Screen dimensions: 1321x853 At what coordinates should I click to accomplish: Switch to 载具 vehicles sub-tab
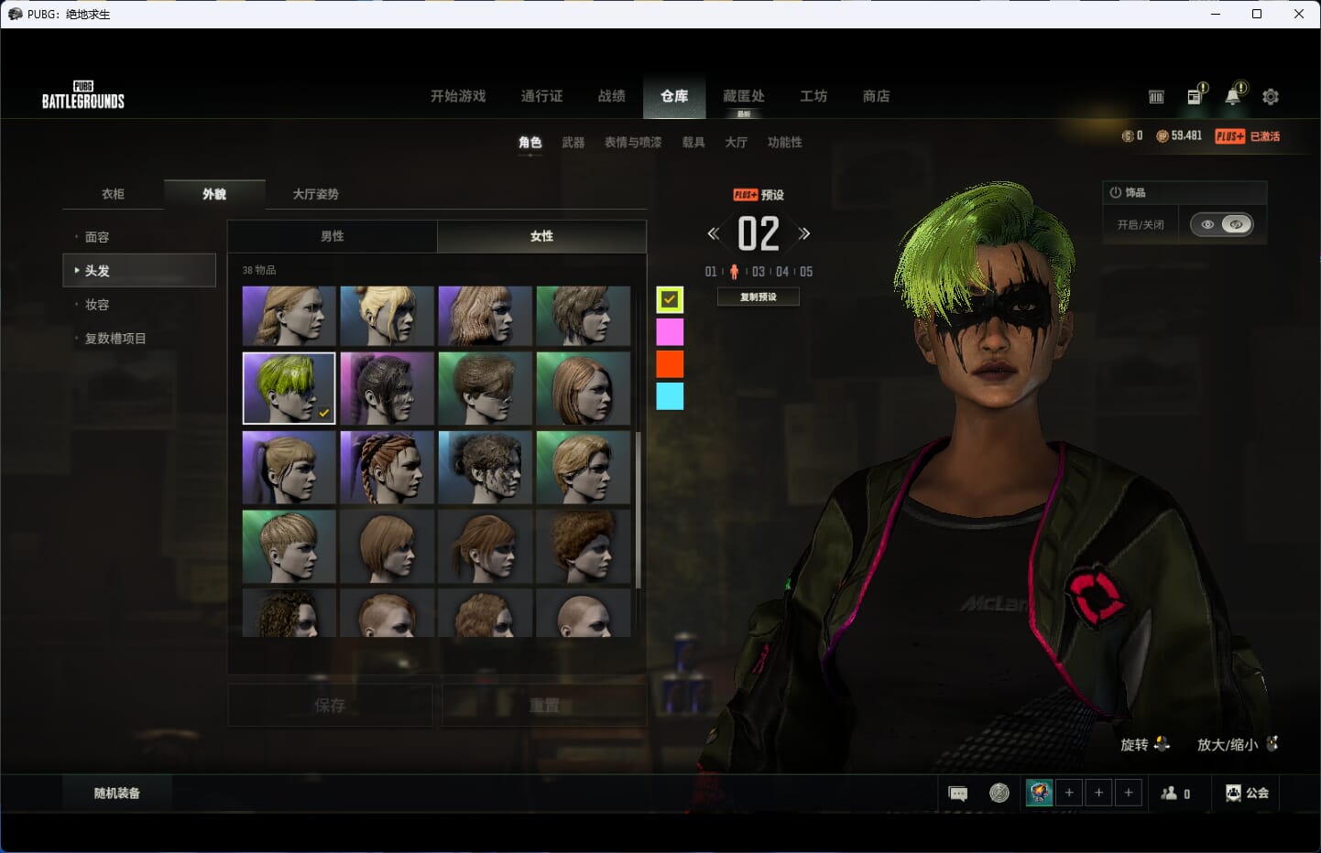click(693, 143)
